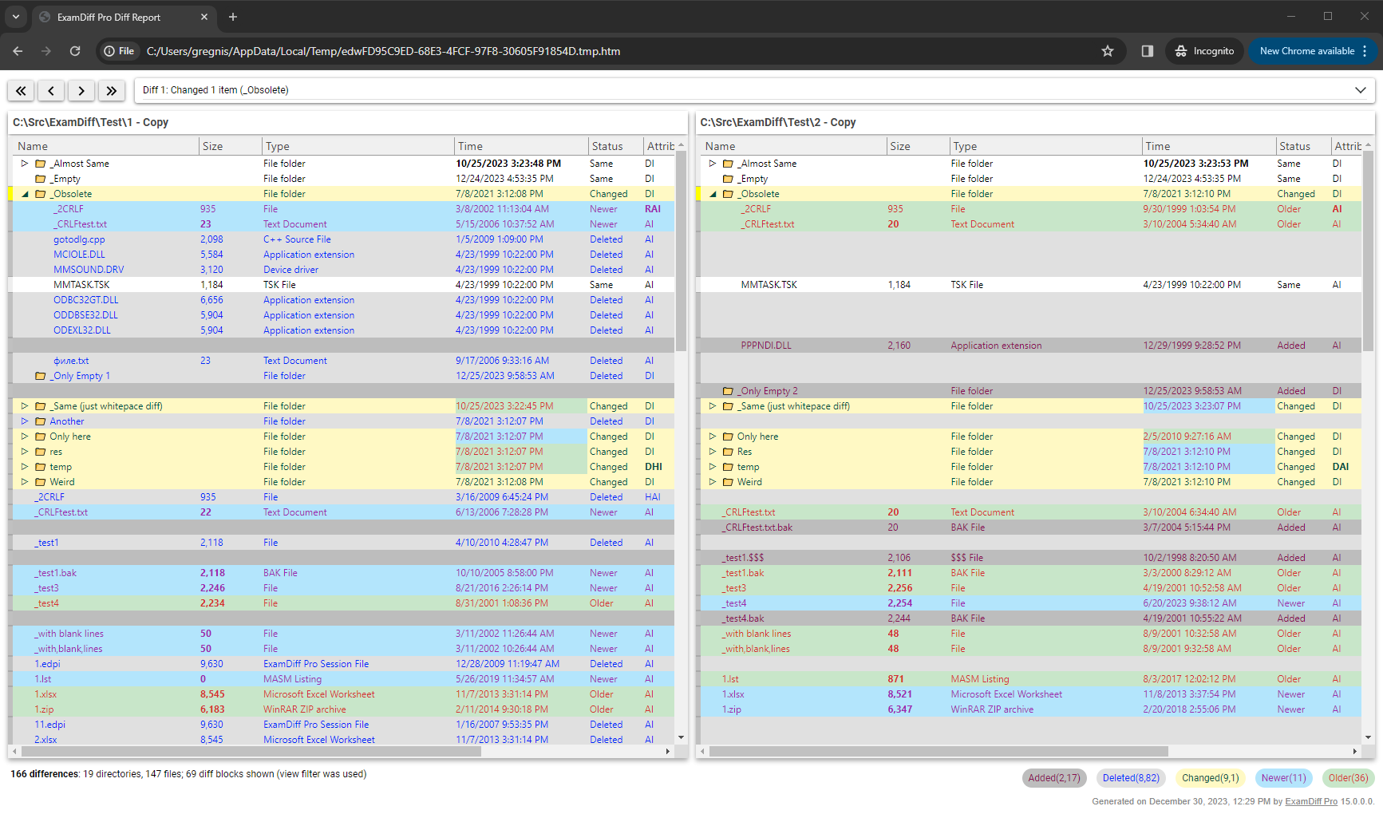1383x814 pixels.
Task: Reload the diff report page
Action: 75,51
